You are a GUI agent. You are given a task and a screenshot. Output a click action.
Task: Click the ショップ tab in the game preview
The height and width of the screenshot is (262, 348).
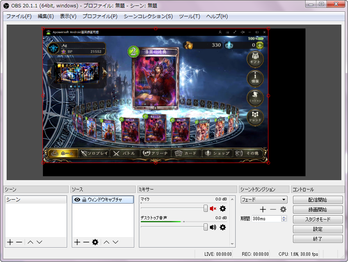tap(217, 153)
